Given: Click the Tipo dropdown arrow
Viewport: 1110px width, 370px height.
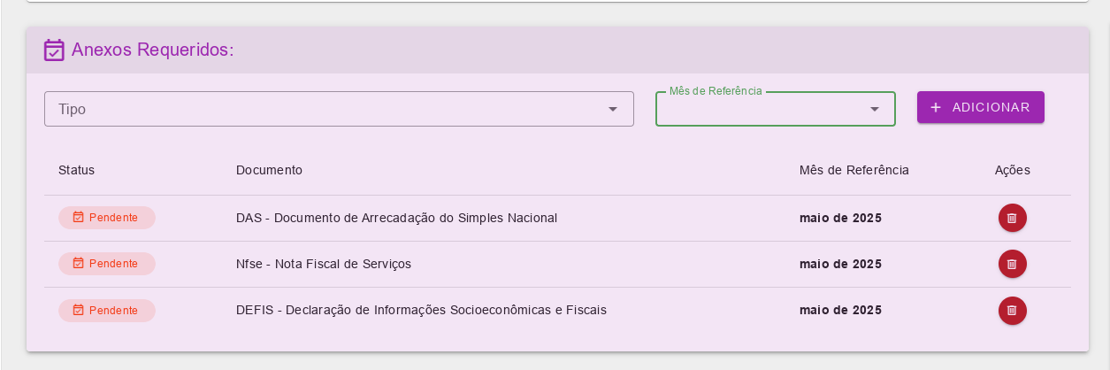Looking at the screenshot, I should coord(612,109).
